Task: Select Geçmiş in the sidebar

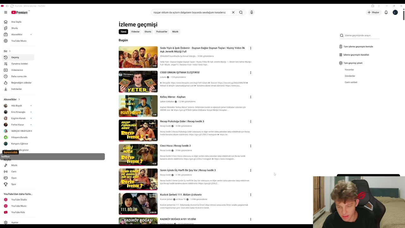Action: [x=18, y=57]
